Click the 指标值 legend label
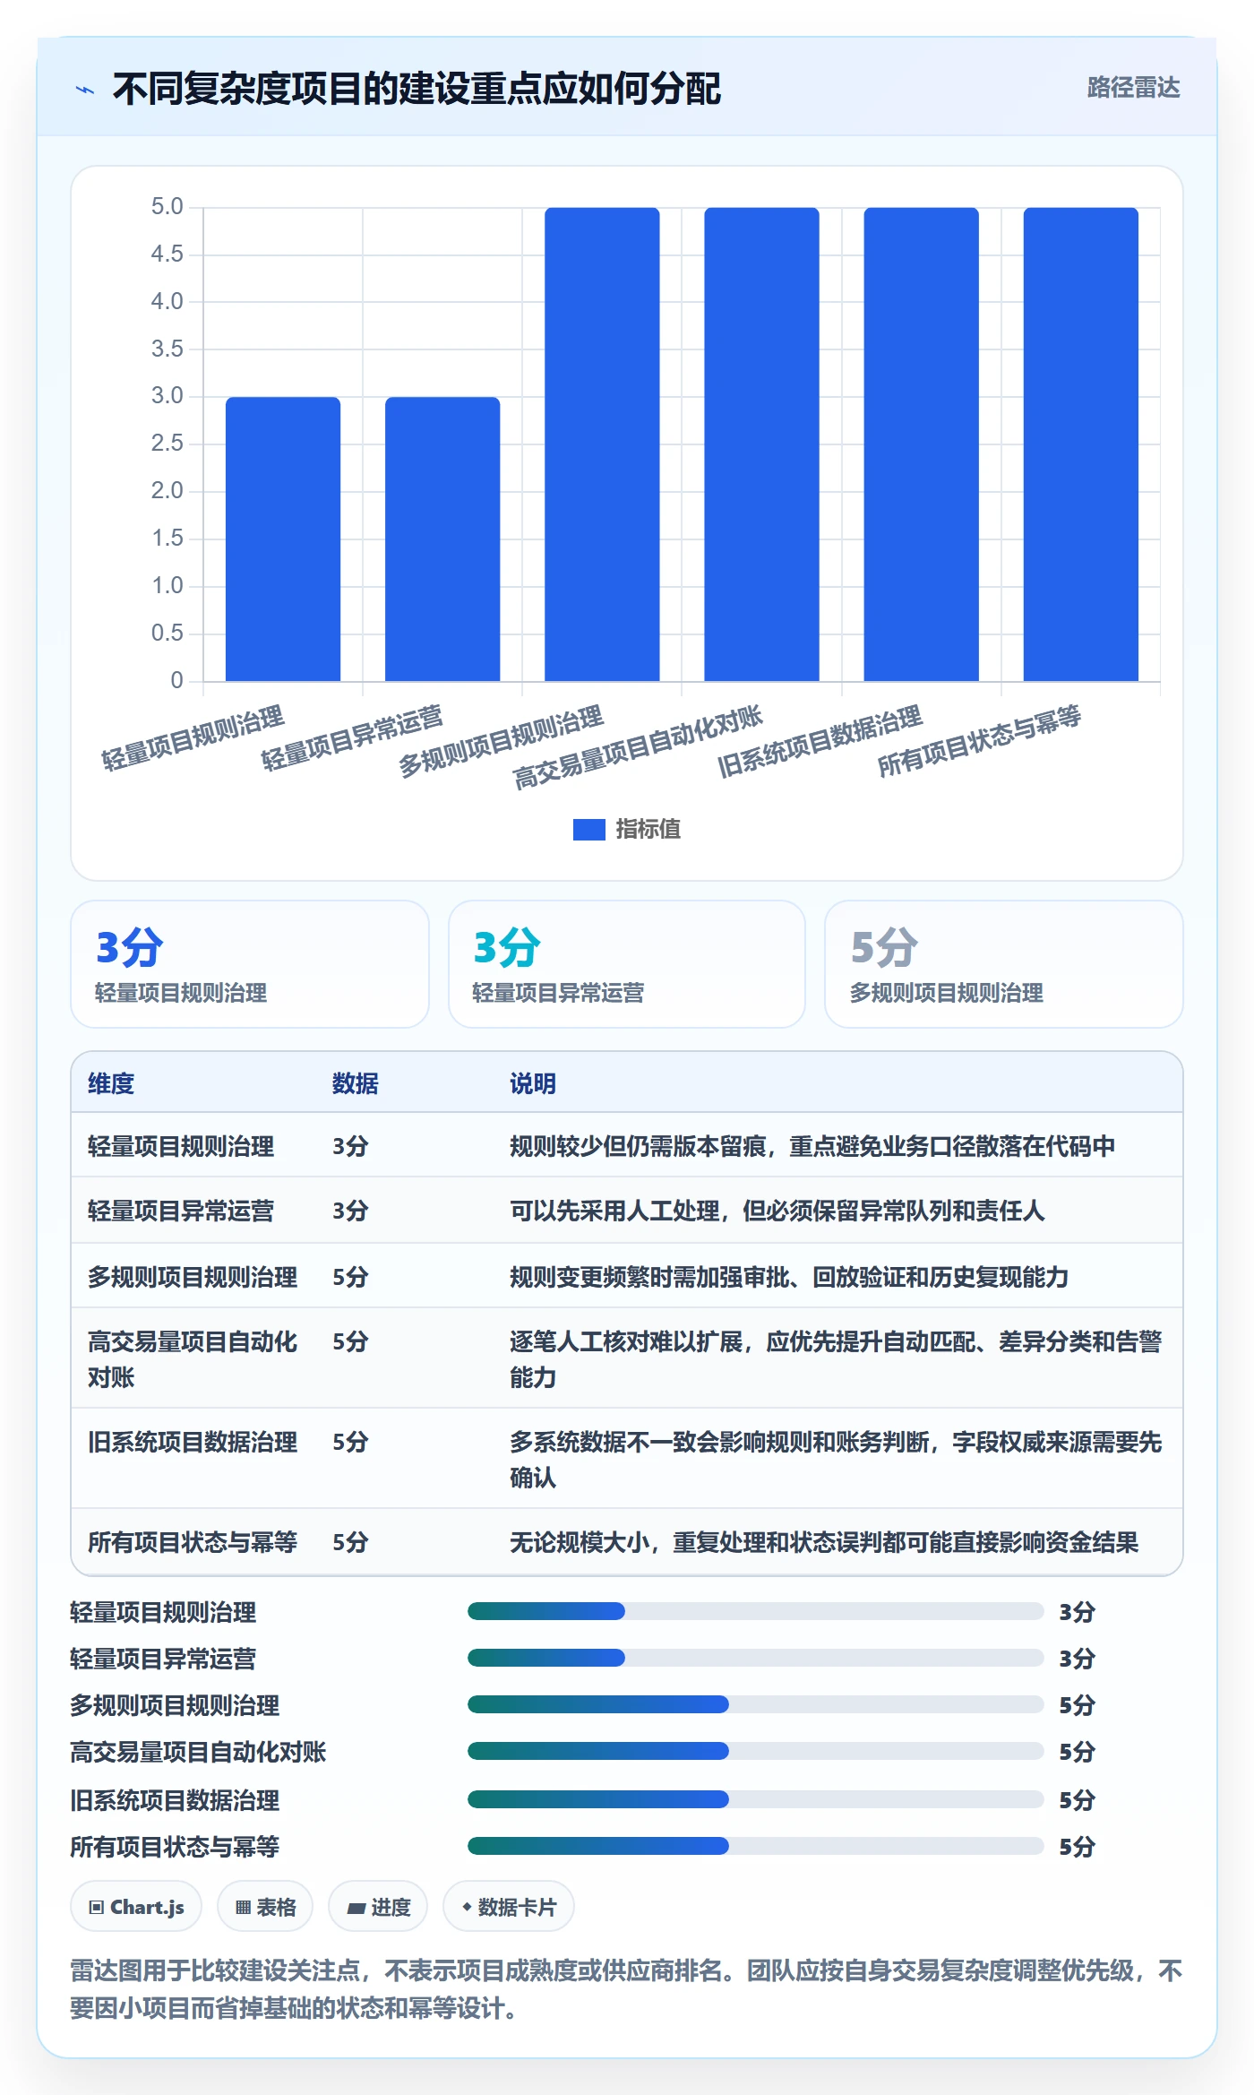Image resolution: width=1254 pixels, height=2095 pixels. coord(648,830)
